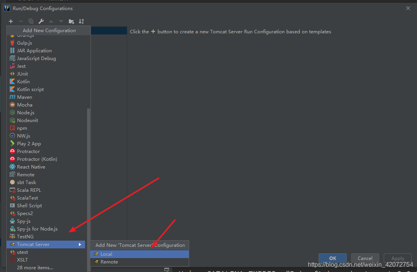Viewport: 417px width, 272px height.
Task: Click the Move Down arrow icon
Action: [61, 21]
